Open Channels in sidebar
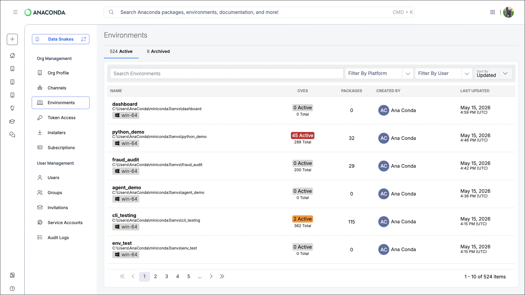This screenshot has width=525, height=295. point(61,88)
